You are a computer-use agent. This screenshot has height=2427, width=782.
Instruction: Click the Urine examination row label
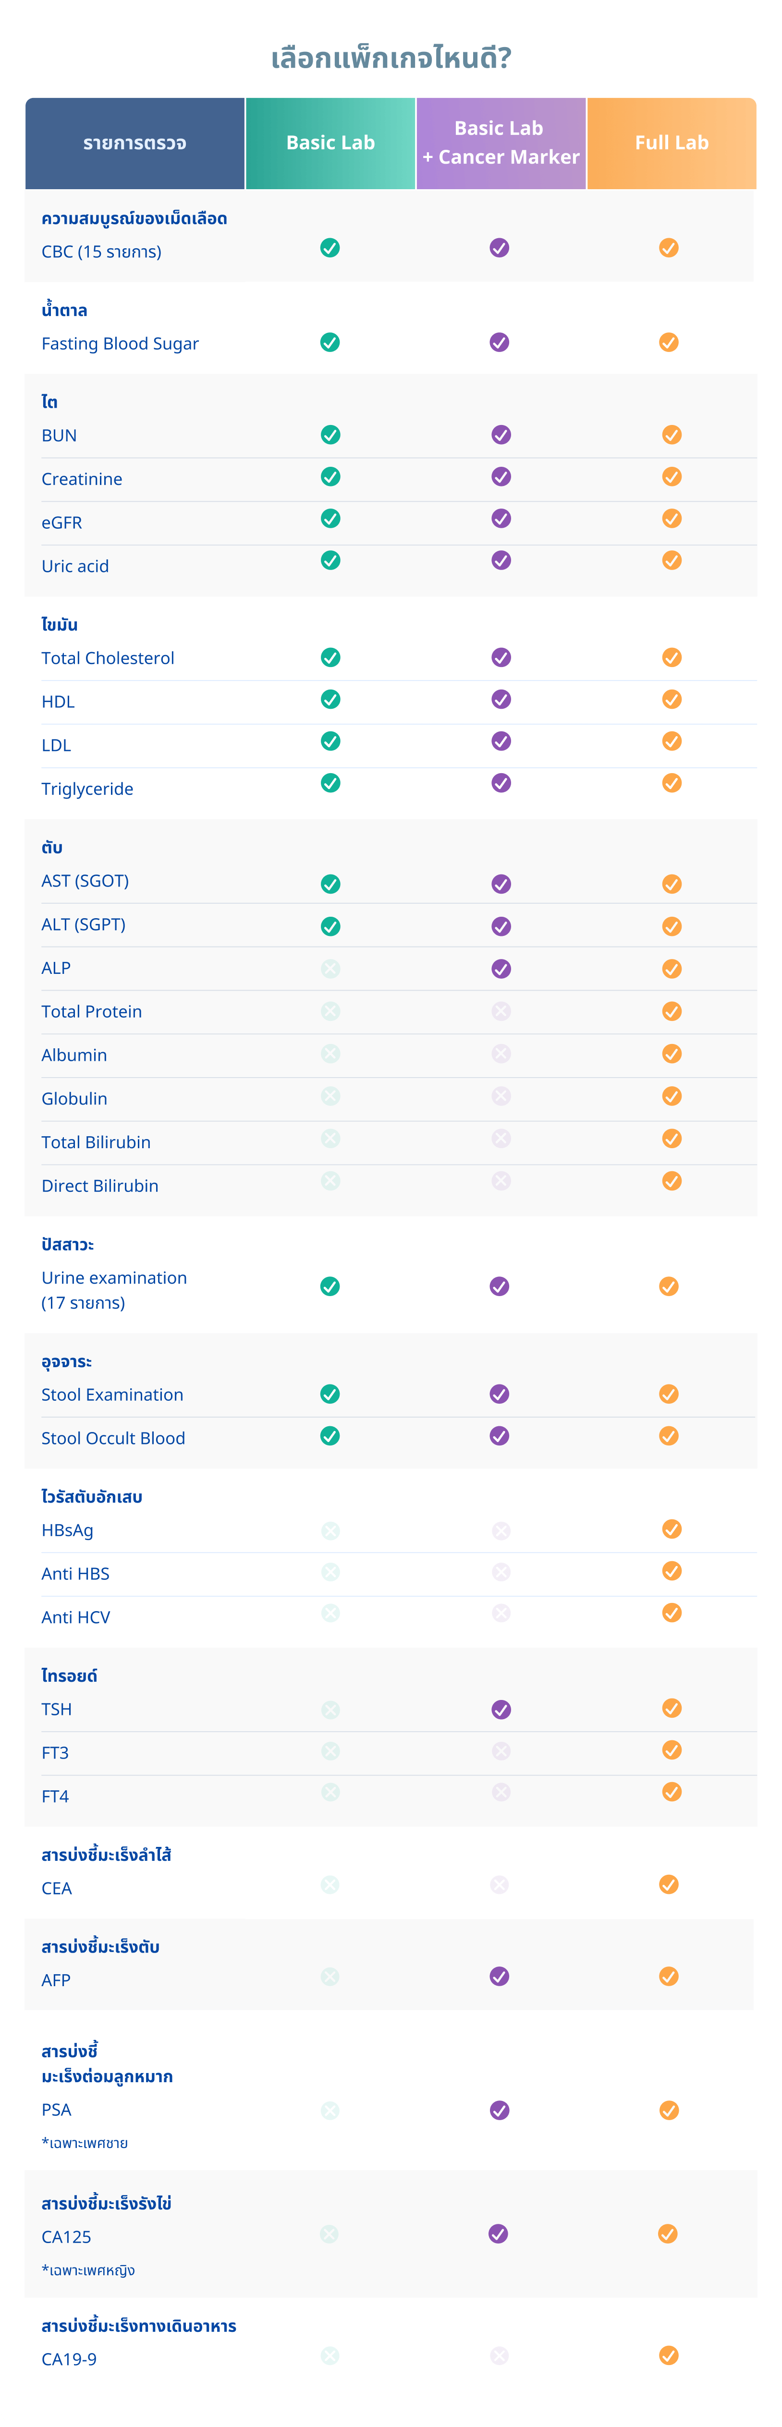coord(114,1278)
